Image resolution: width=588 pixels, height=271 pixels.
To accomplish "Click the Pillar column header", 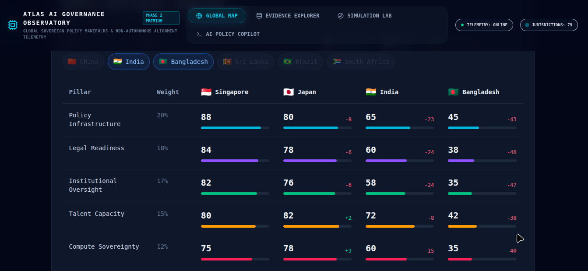I will tap(80, 92).
